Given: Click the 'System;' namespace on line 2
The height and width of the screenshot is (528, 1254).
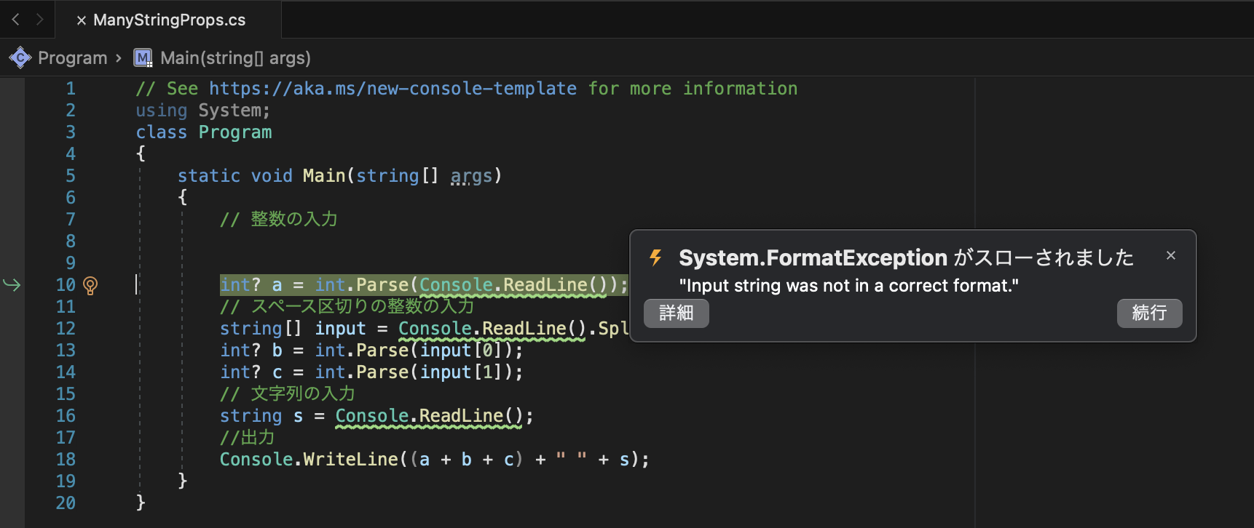Looking at the screenshot, I should coord(234,111).
